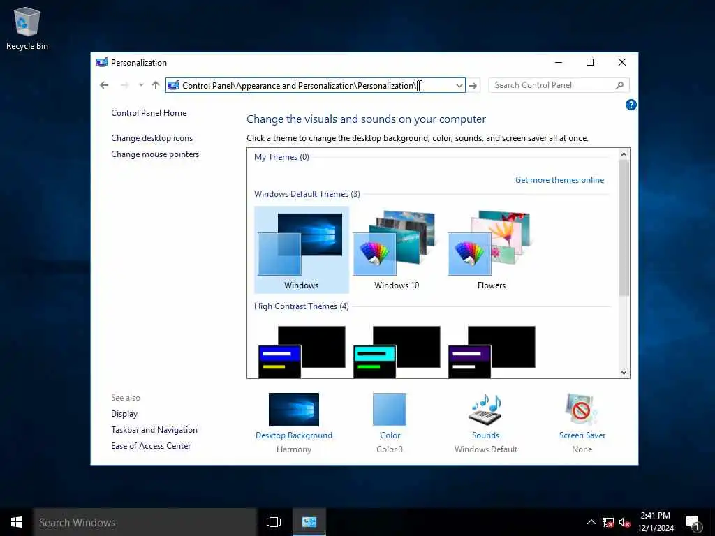The height and width of the screenshot is (536, 715).
Task: Click the search magnifier icon
Action: (619, 85)
